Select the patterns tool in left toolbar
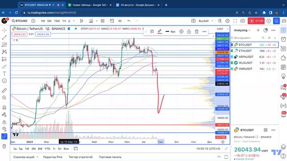This screenshot has width=287, height=161. tap(4, 52)
